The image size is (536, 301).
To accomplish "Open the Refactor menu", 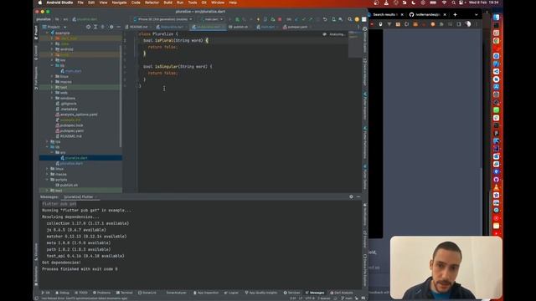I will tap(152, 3).
